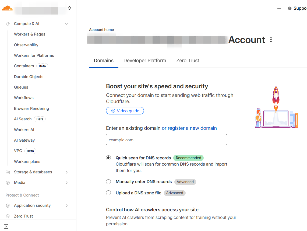This screenshot has height=231, width=307.
Task: Select Manually enter DNS records option
Action: coord(108,182)
